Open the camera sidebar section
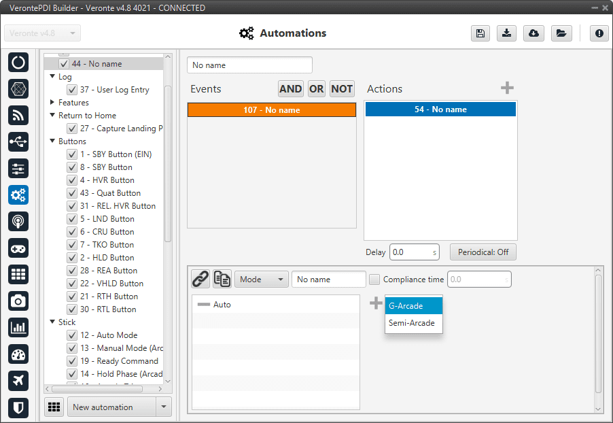613x423 pixels. click(x=18, y=301)
